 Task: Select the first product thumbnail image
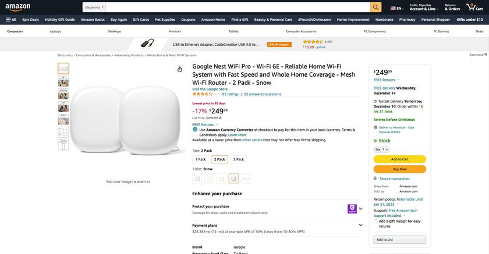63,69
